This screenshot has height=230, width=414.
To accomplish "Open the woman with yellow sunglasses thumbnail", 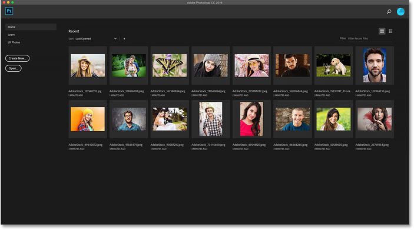I will point(251,65).
